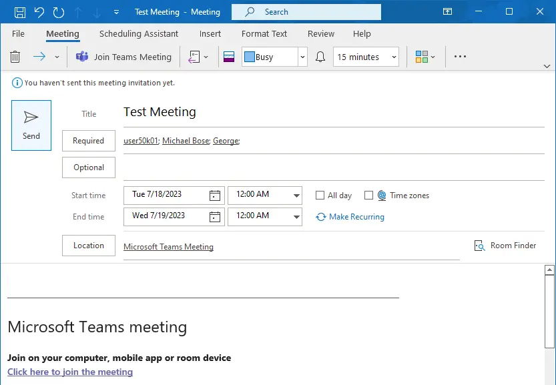The image size is (556, 385).
Task: Undo the last action
Action: [39, 12]
